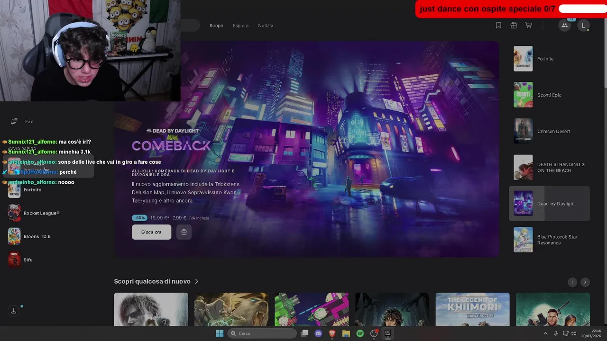The width and height of the screenshot is (607, 341).
Task: Click the Bloons TD 6 title text
Action: (x=37, y=236)
